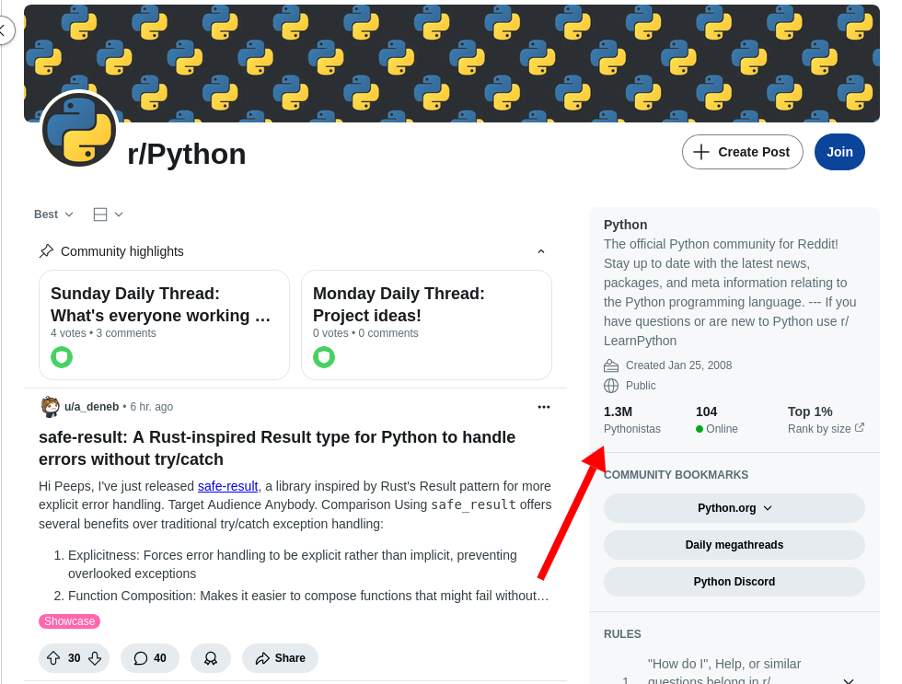This screenshot has height=684, width=902.
Task: Upvote the safe-result post
Action: pyautogui.click(x=53, y=657)
